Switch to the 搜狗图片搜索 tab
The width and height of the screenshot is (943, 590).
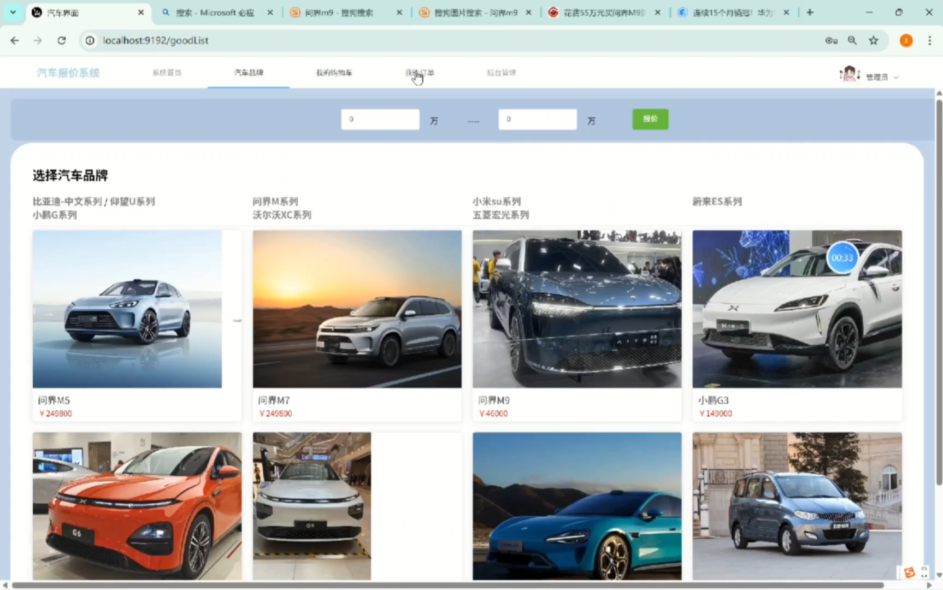tap(474, 12)
